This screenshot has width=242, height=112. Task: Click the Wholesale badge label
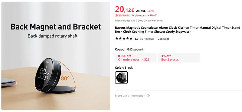123,15
